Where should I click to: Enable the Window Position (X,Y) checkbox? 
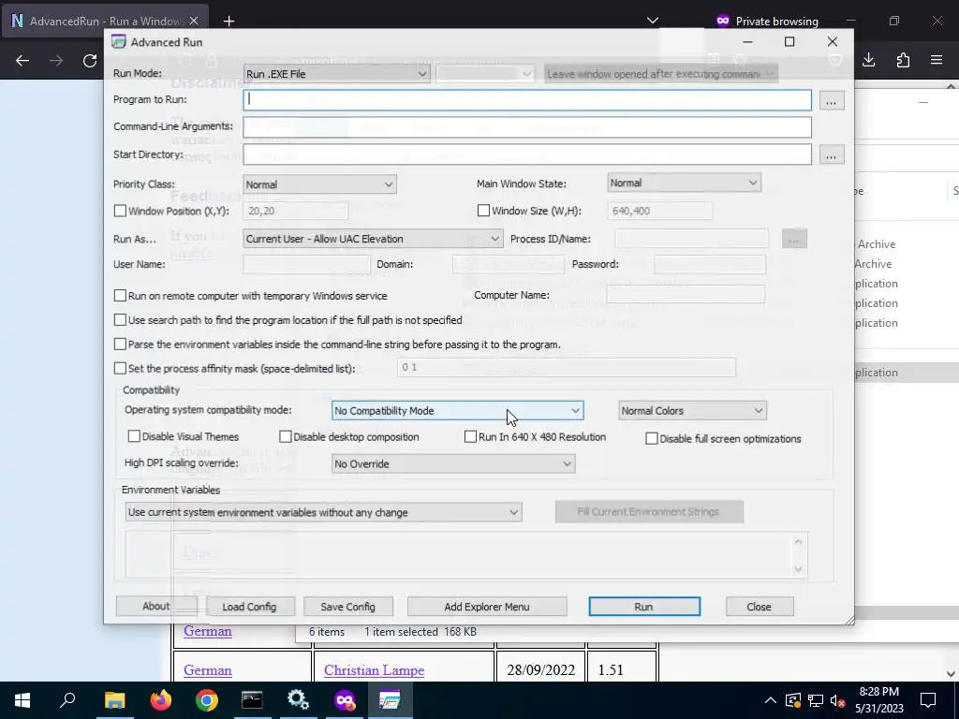pyautogui.click(x=121, y=211)
